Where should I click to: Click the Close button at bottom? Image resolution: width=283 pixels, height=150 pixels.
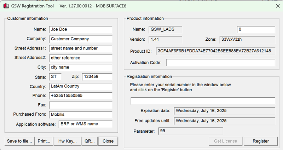tap(108, 141)
